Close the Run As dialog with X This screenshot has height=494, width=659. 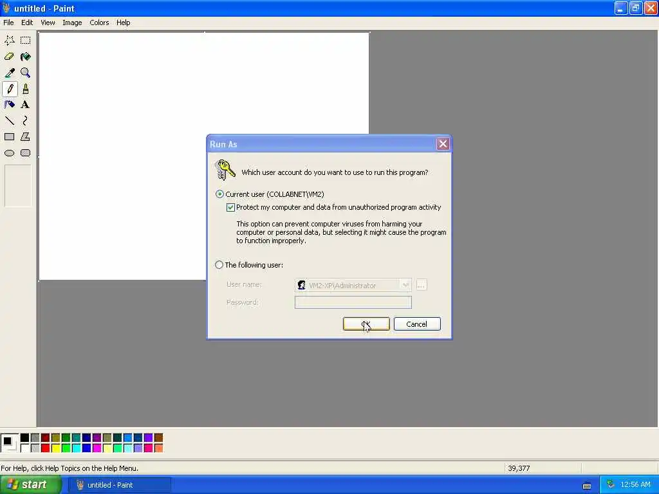443,144
